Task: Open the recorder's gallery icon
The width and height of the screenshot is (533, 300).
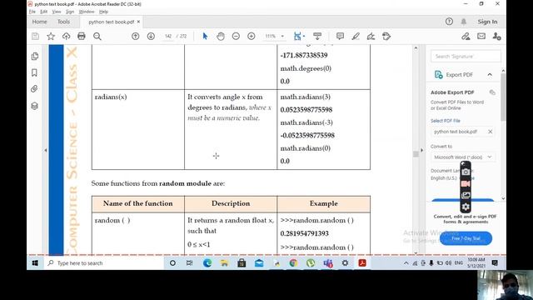Action: point(466,195)
